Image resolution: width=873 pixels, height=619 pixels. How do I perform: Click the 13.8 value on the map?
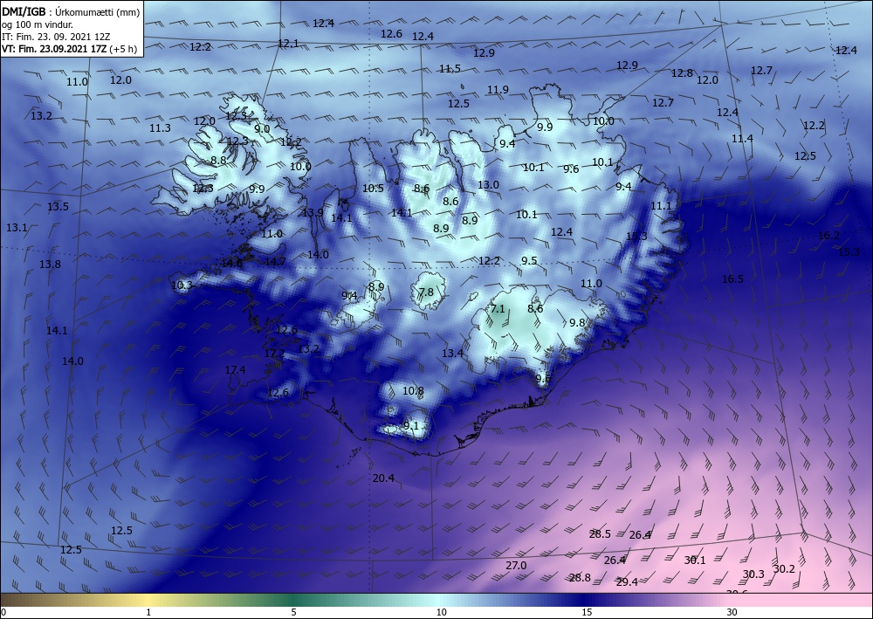50,265
